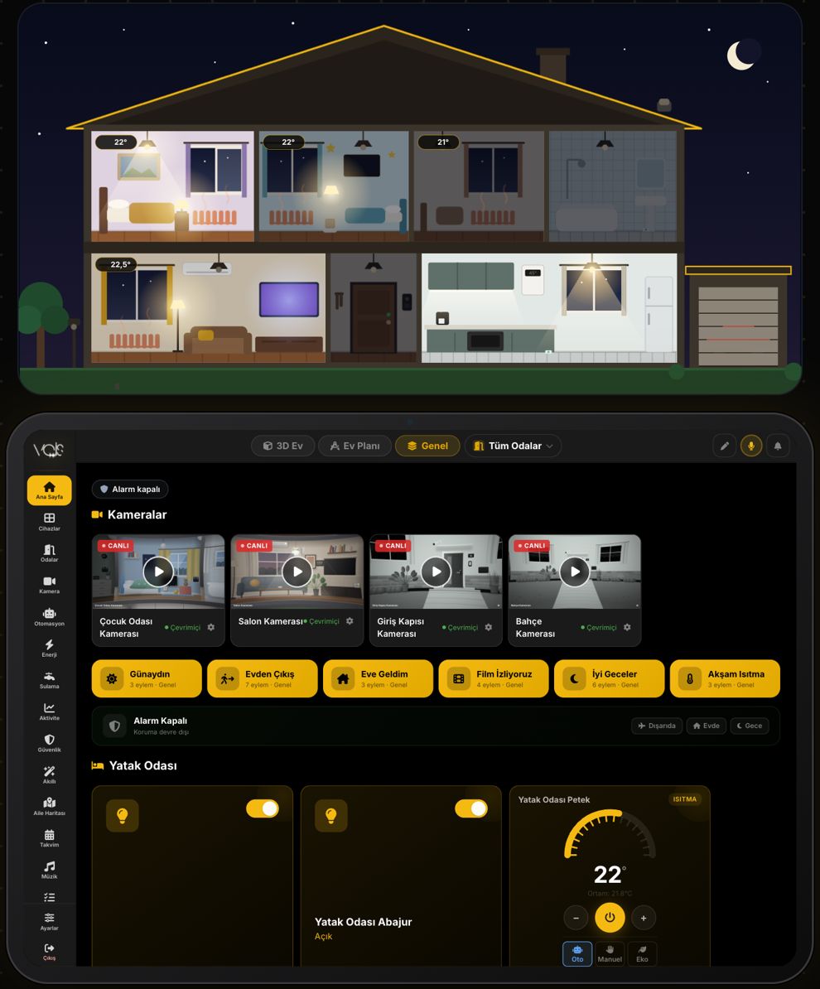Open Cihazlar devices page in sidebar

pyautogui.click(x=49, y=522)
